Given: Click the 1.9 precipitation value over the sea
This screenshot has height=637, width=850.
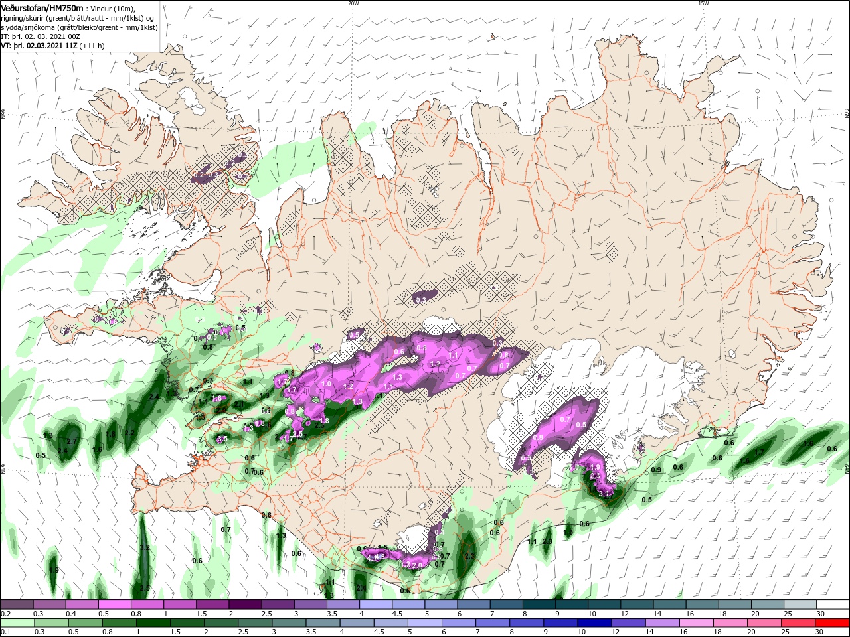Looking at the screenshot, I should click(x=54, y=570).
